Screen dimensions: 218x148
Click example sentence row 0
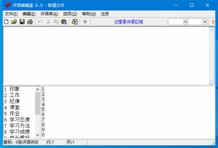(128, 135)
